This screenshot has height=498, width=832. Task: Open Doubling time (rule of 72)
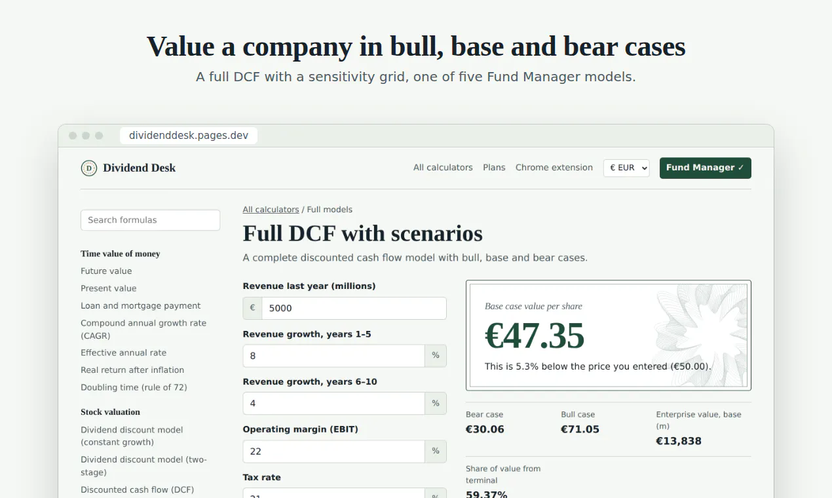pyautogui.click(x=134, y=387)
